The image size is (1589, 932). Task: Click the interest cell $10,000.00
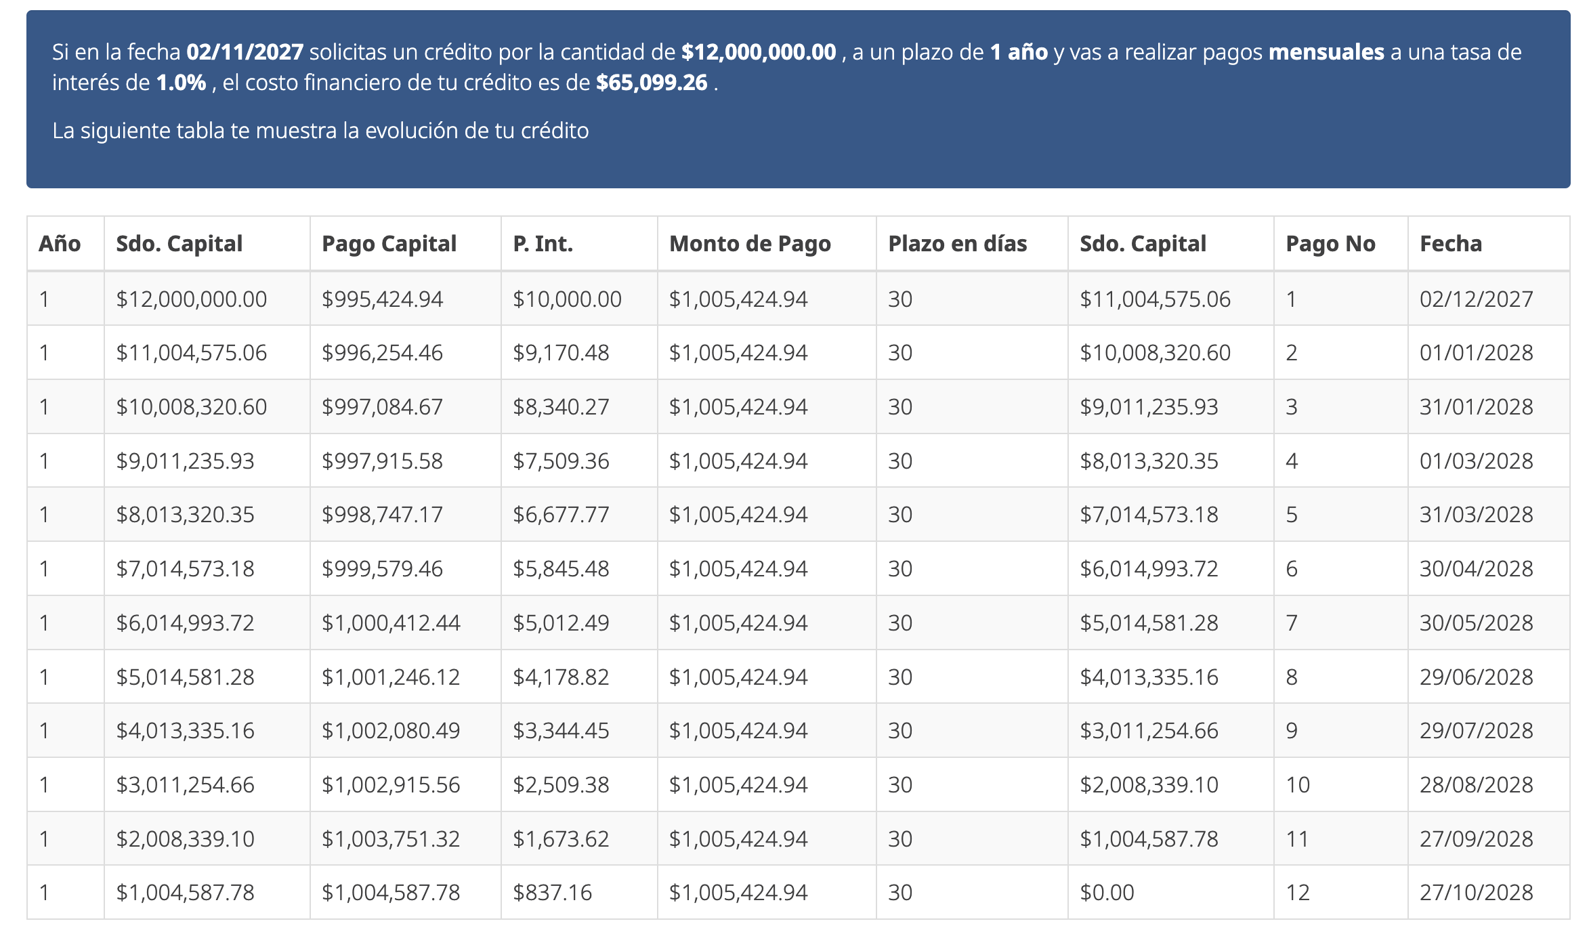[579, 299]
